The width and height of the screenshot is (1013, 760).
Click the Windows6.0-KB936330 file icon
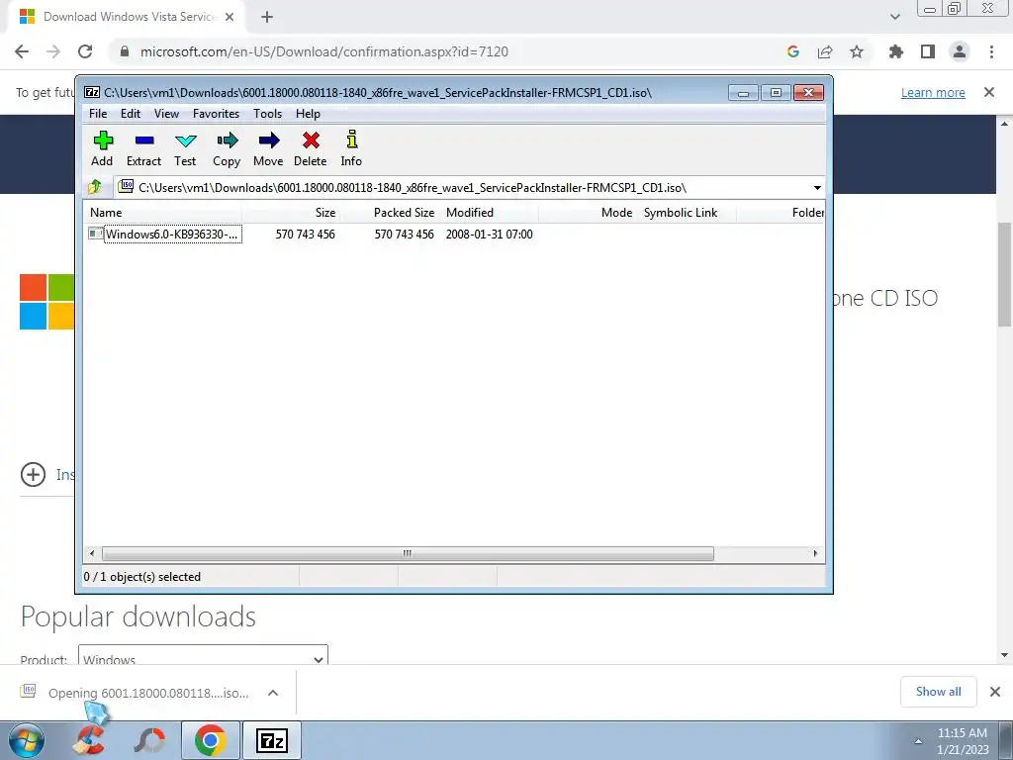tap(96, 234)
